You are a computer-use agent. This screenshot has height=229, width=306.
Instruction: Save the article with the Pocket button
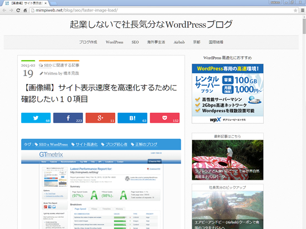165,118
